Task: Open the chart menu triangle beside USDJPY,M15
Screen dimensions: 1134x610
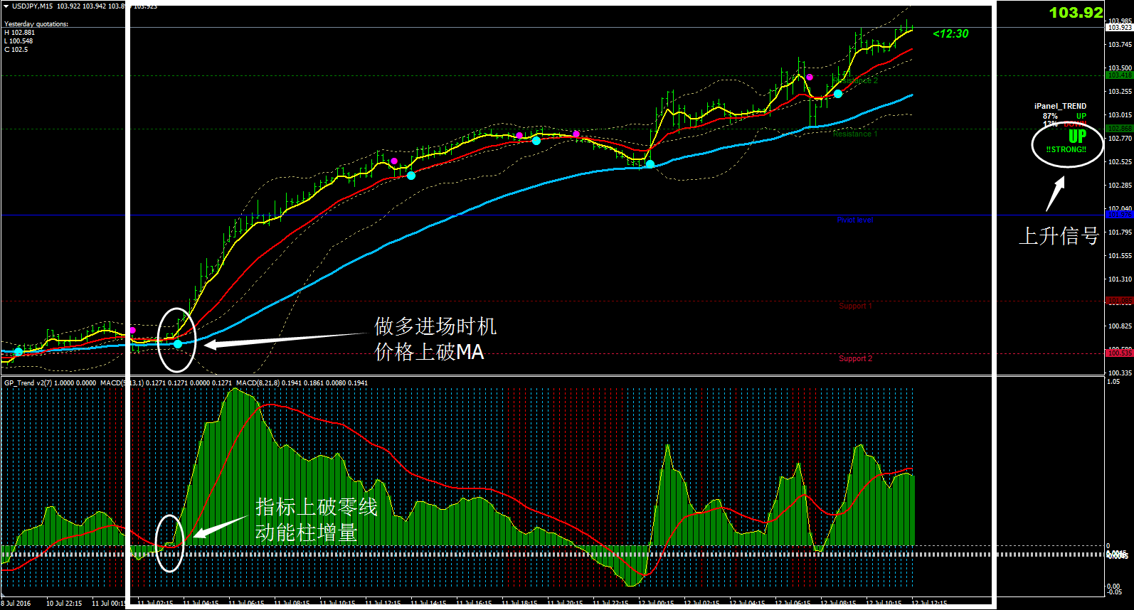Action: pos(6,6)
